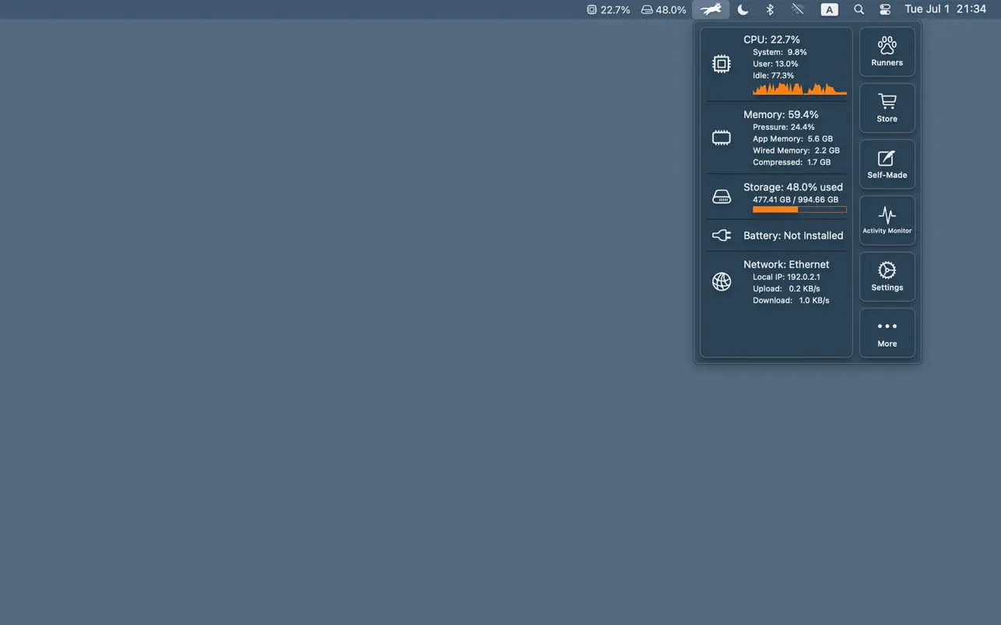The image size is (1001, 625).
Task: Open RunCat Settings gear button
Action: 887,277
